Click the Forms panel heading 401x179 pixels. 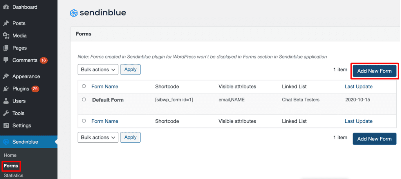[84, 34]
